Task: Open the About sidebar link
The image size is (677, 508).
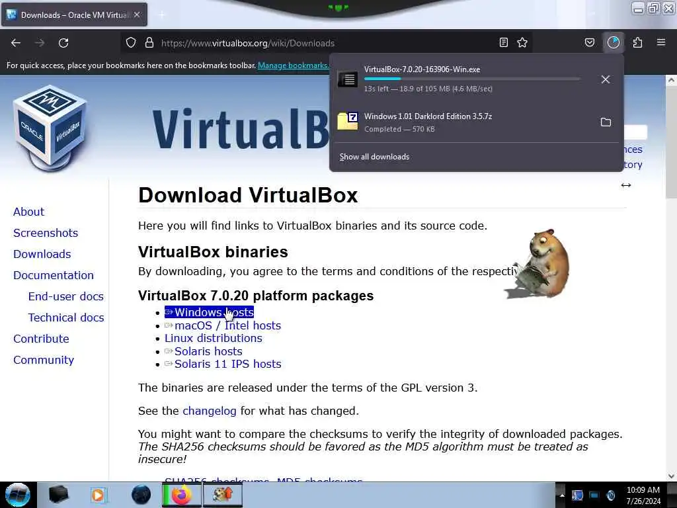Action: pos(28,212)
